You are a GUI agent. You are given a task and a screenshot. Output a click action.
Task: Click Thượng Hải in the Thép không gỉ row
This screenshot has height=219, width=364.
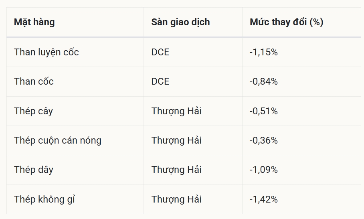(x=176, y=199)
